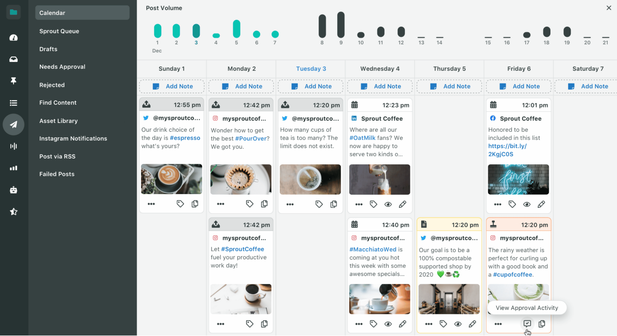
Task: Expand options menu on Sunday espresso post
Action: tap(151, 204)
